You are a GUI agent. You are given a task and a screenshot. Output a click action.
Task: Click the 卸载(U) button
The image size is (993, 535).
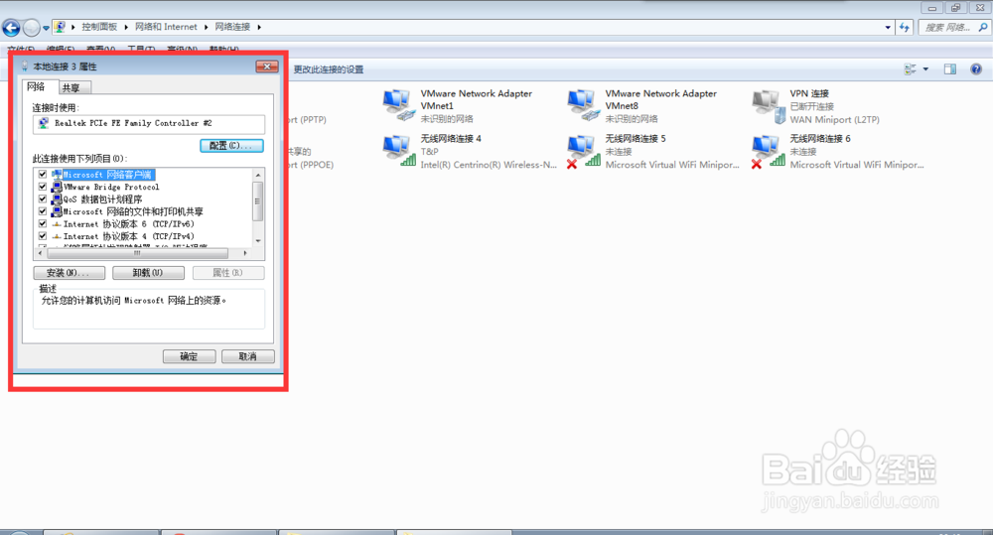click(x=148, y=273)
